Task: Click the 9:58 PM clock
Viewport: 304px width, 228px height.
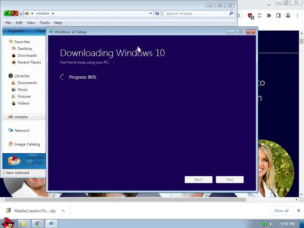Action: click(x=288, y=224)
